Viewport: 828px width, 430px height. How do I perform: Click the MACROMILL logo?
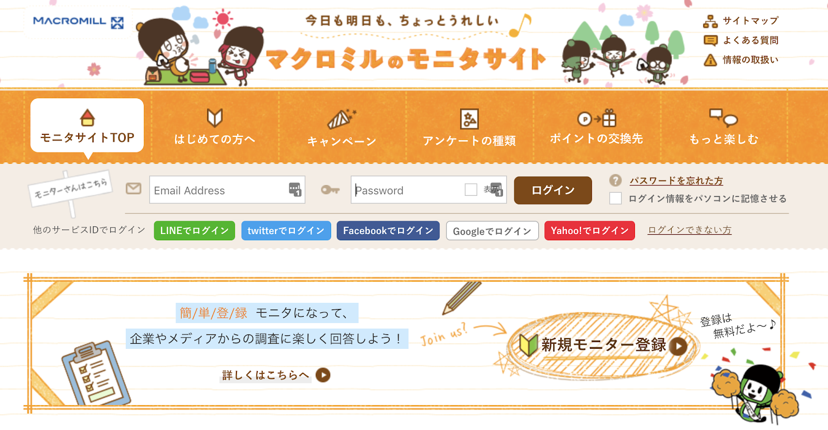[78, 22]
